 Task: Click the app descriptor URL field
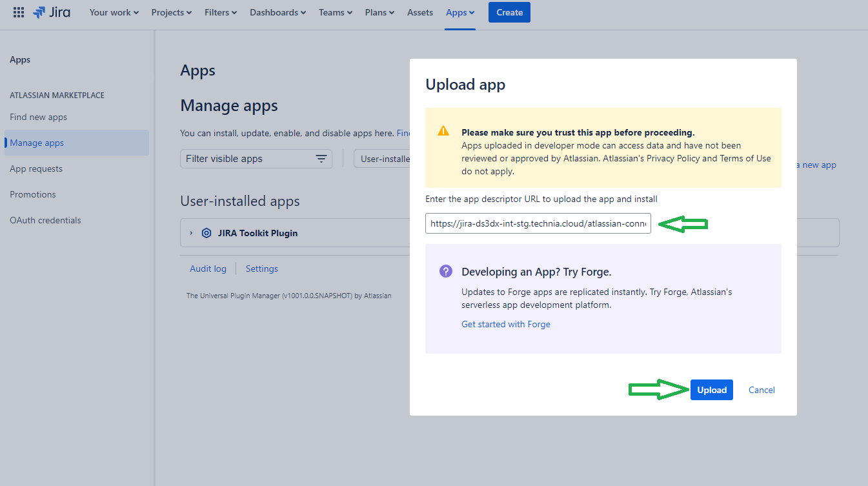538,223
